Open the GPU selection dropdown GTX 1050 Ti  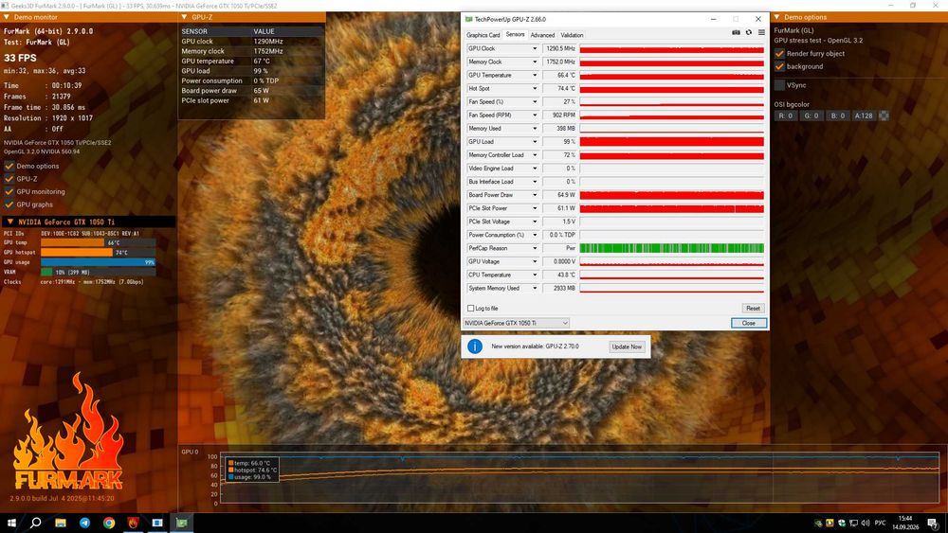point(517,323)
